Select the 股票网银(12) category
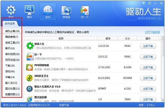165x108 pixels. (12, 94)
